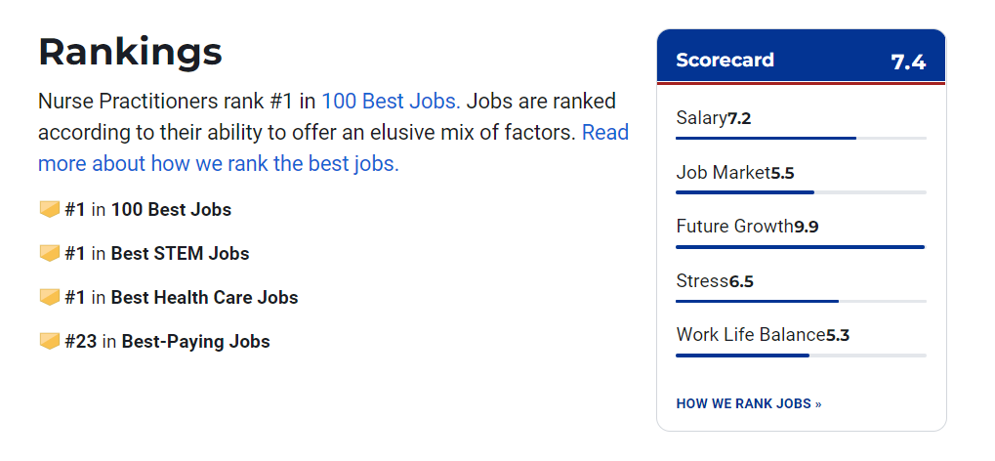Select the #1 in Best STEM Jobs ranking

(157, 253)
